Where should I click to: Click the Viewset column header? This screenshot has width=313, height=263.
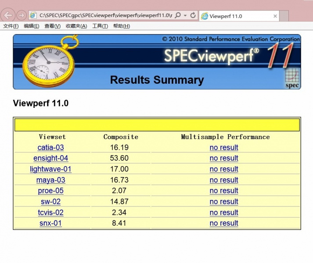click(x=52, y=137)
